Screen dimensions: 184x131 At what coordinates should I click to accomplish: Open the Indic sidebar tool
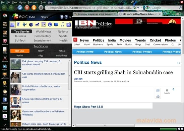(5, 25)
